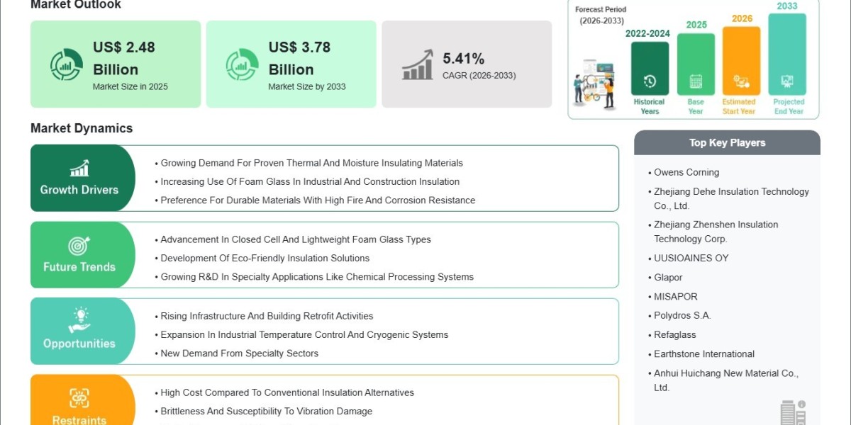
Task: Click 'Brittleness And Susceptibility To Vibration' bullet
Action: [267, 411]
